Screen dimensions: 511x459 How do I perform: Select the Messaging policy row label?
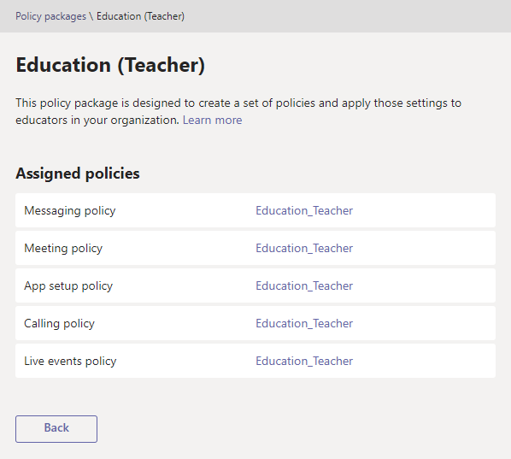(70, 211)
